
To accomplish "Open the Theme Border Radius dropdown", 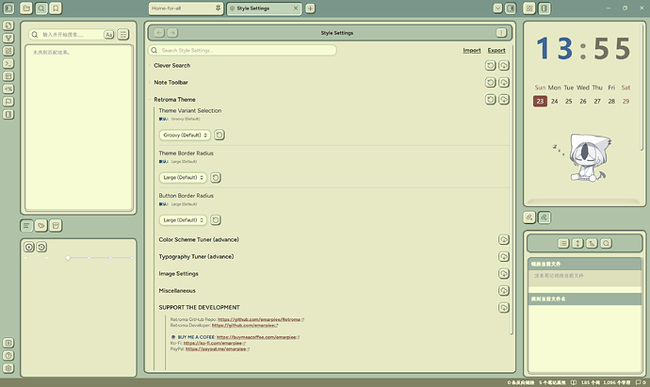I will [184, 177].
